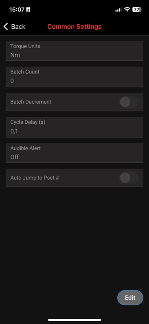Go back using the Back label
This screenshot has height=324, width=149.
point(18,26)
